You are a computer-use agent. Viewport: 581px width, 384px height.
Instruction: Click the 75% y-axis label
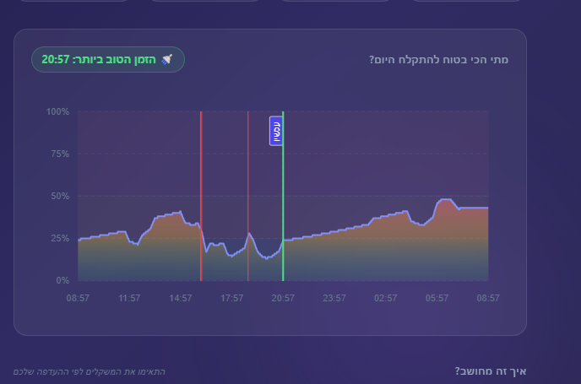point(60,154)
